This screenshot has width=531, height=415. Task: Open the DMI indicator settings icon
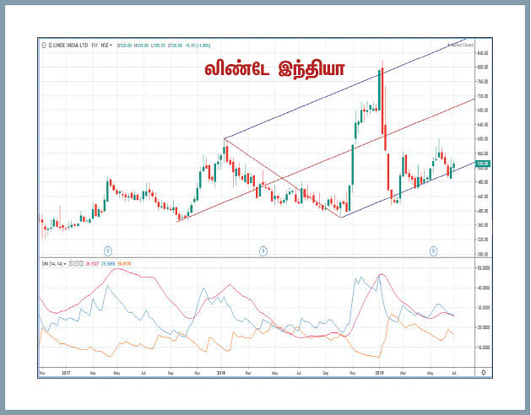(76, 264)
